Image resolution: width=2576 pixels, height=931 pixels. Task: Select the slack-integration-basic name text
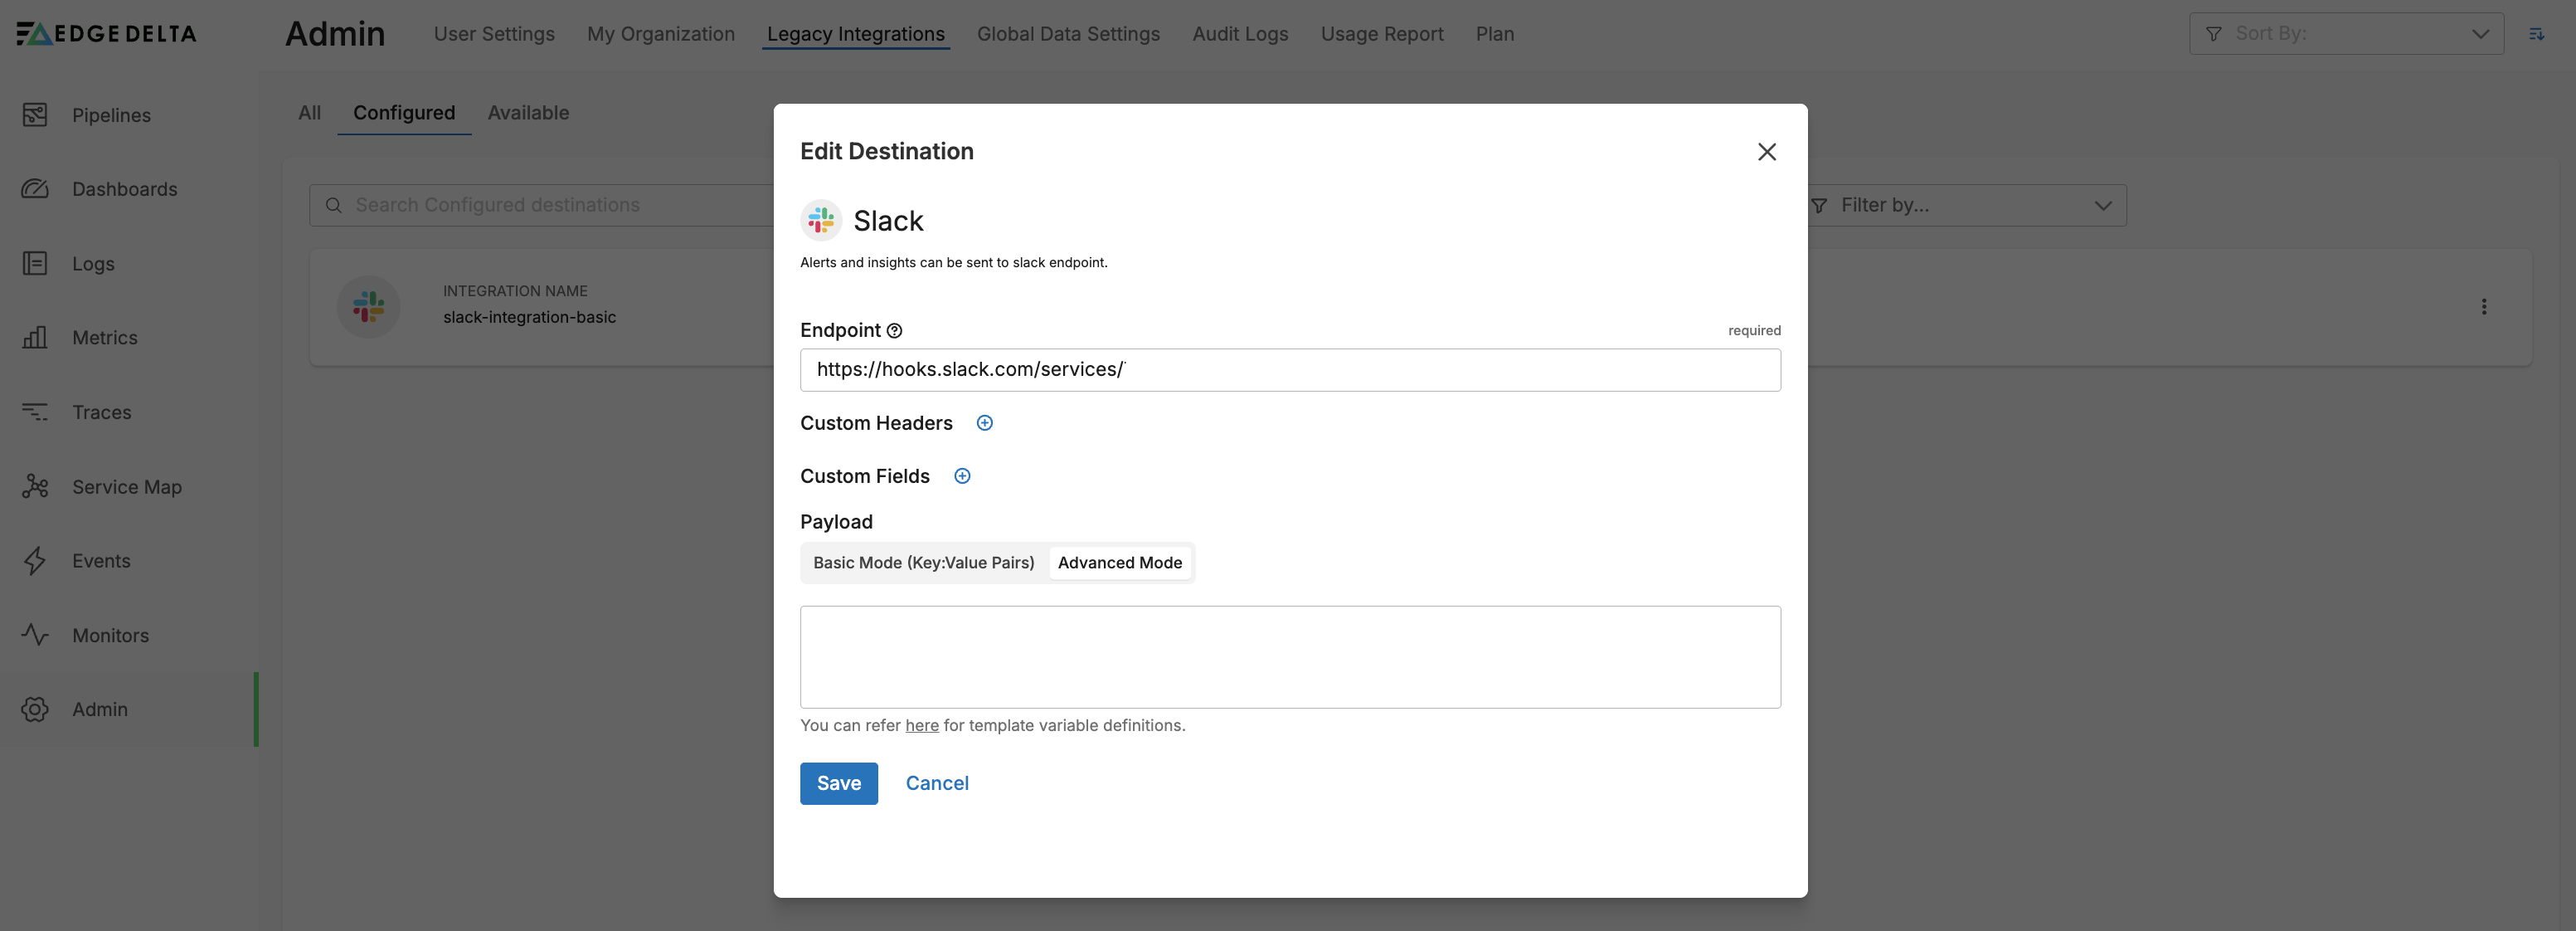click(x=530, y=317)
